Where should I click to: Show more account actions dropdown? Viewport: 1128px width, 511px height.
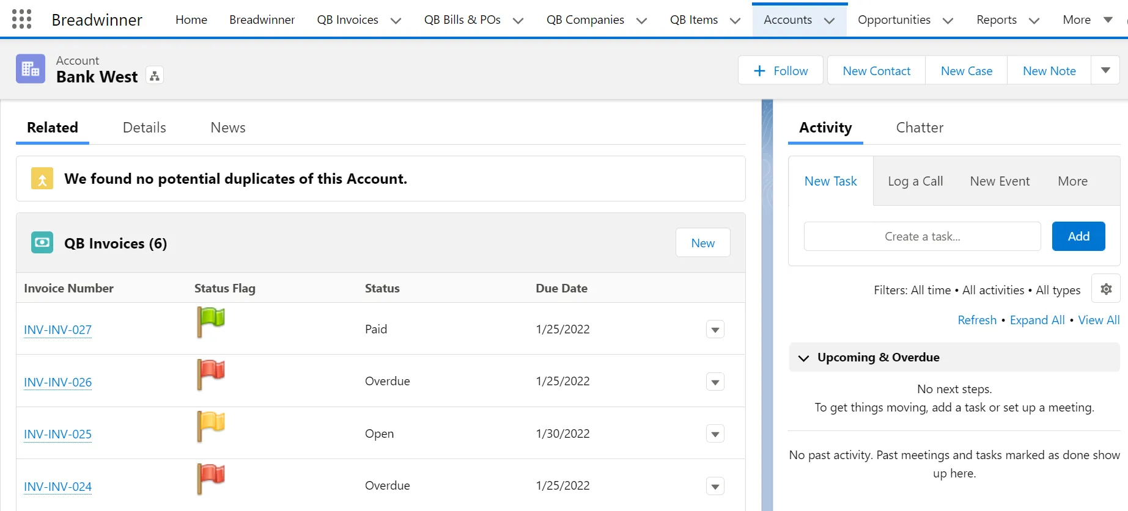click(x=1105, y=70)
